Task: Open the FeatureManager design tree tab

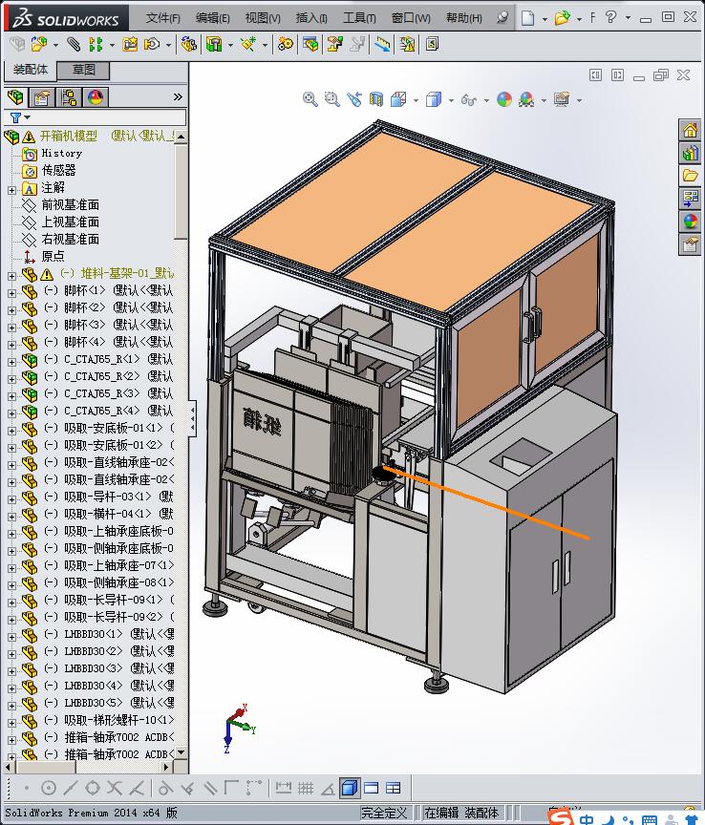Action: 16,97
